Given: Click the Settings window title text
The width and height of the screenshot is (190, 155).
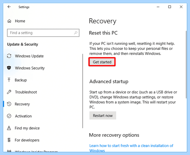Looking at the screenshot, I should (x=24, y=7).
